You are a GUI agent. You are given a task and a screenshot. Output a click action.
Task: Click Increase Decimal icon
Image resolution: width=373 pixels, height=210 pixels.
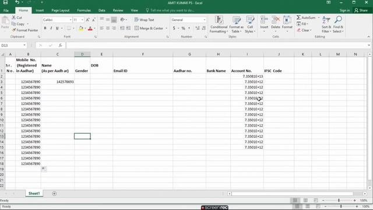198,29
